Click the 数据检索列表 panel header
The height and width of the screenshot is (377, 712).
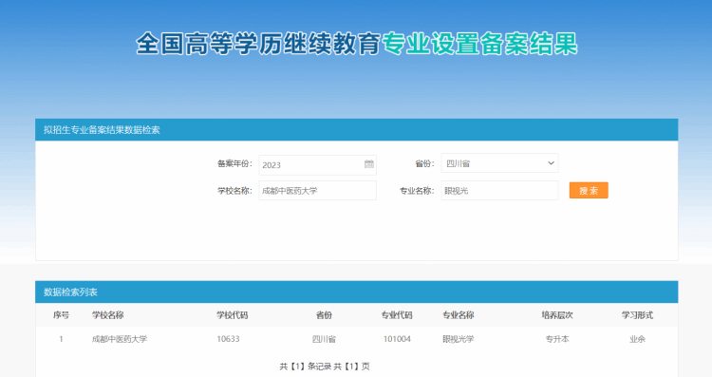point(356,292)
